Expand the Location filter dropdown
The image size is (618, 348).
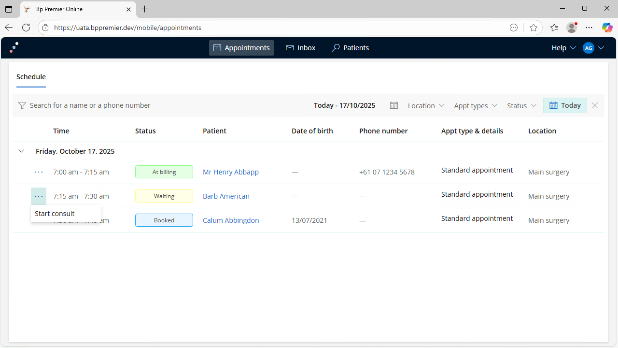426,105
